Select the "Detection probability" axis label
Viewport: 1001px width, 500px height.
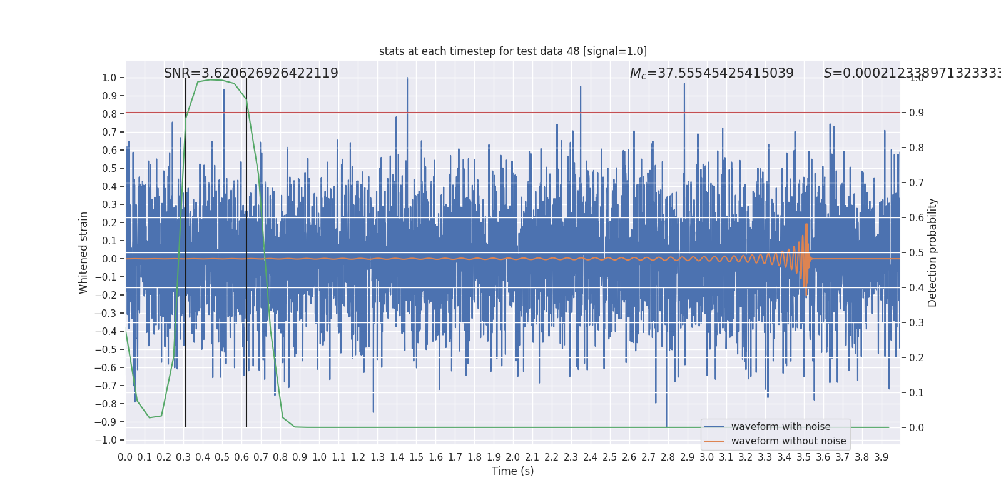click(x=933, y=252)
